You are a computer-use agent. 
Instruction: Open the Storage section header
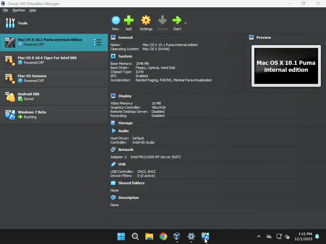click(125, 123)
